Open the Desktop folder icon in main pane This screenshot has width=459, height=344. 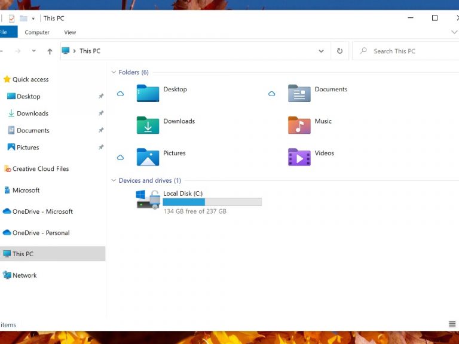coord(148,93)
